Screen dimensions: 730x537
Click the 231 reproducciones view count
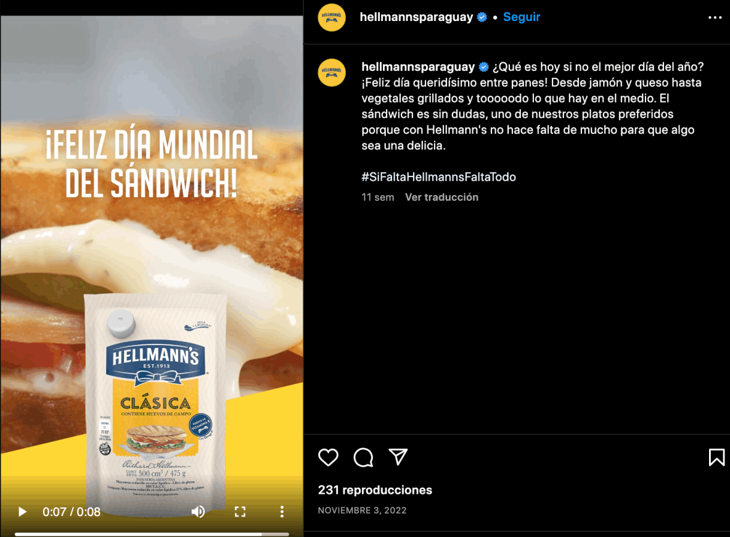tap(375, 490)
